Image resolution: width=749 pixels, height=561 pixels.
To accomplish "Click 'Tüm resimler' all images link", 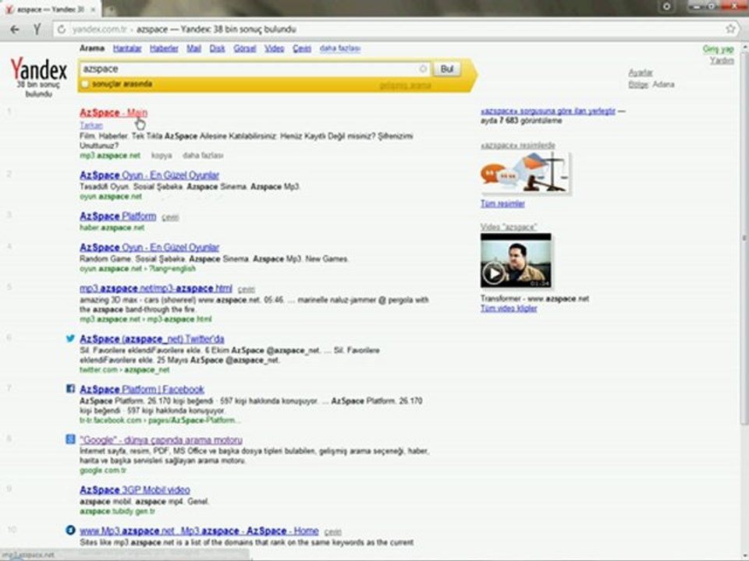I will pyautogui.click(x=502, y=203).
